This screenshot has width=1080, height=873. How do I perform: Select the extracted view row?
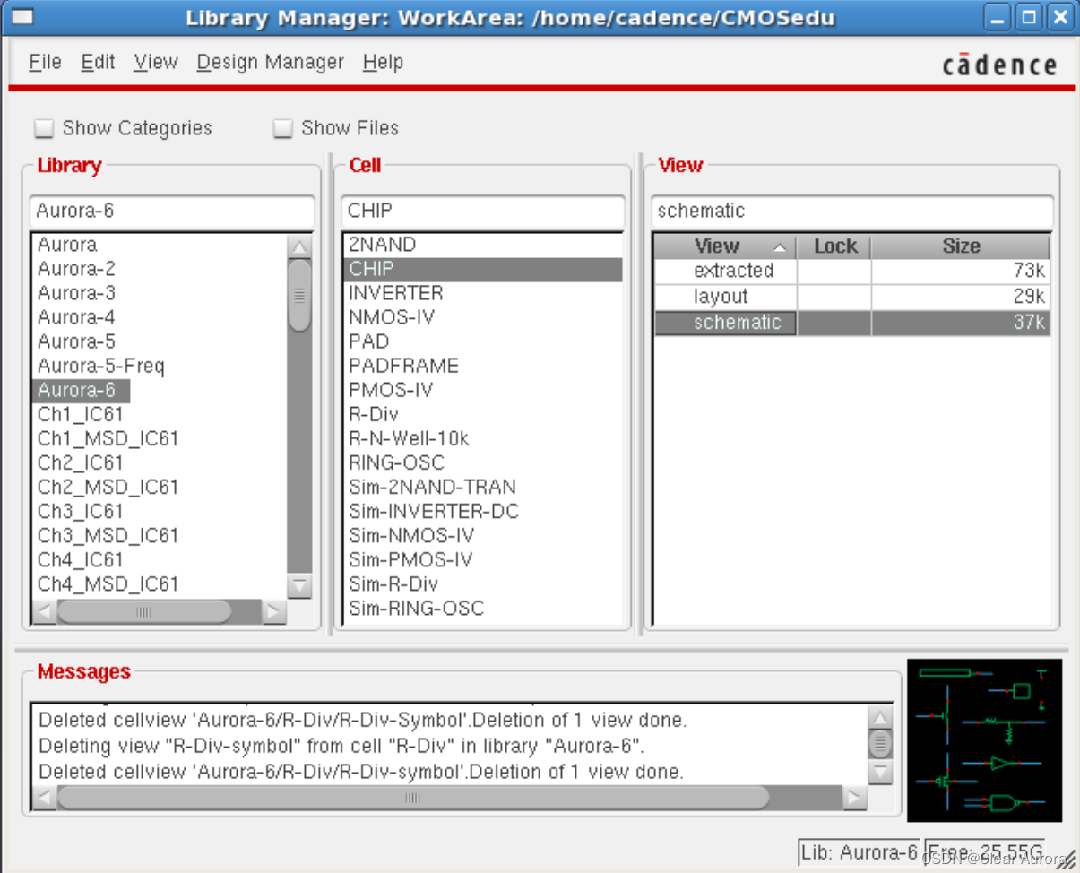[x=851, y=272]
